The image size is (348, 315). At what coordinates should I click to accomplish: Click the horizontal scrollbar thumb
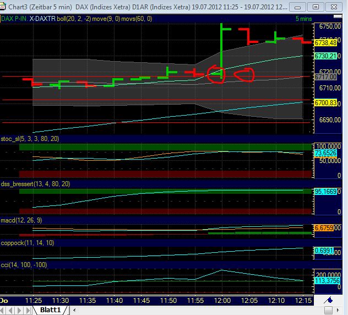point(328,310)
